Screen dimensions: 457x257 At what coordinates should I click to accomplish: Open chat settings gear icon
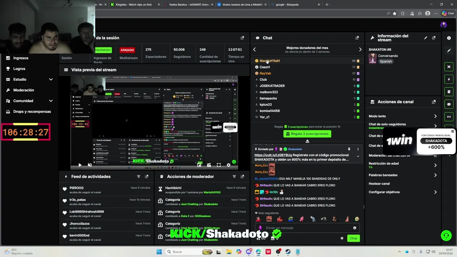(x=342, y=238)
